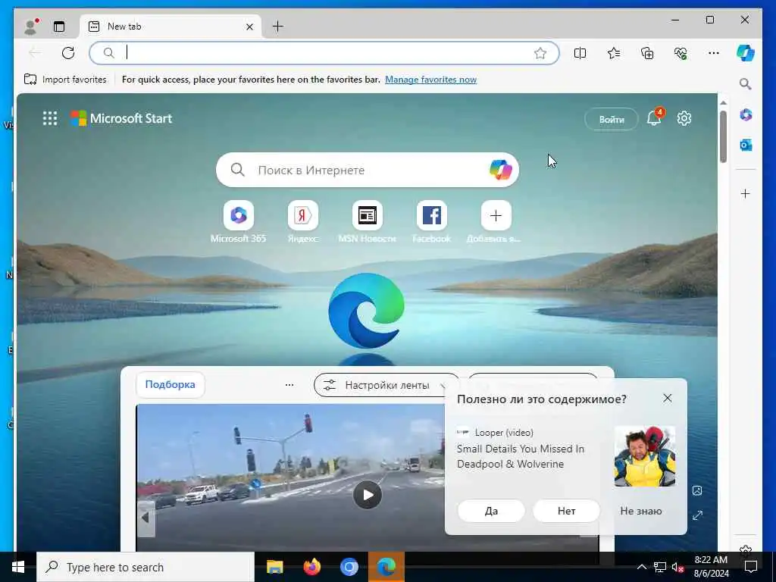Open Manage favorites now link
Image resolution: width=776 pixels, height=582 pixels.
[x=430, y=79]
